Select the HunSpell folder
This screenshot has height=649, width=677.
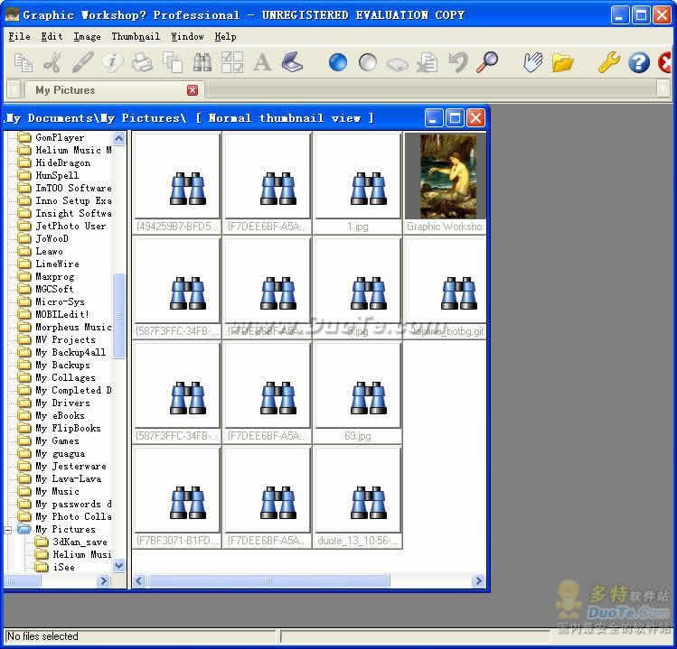click(x=57, y=175)
